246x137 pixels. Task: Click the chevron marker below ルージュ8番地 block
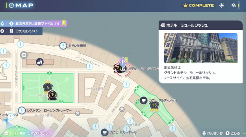[x=122, y=109]
